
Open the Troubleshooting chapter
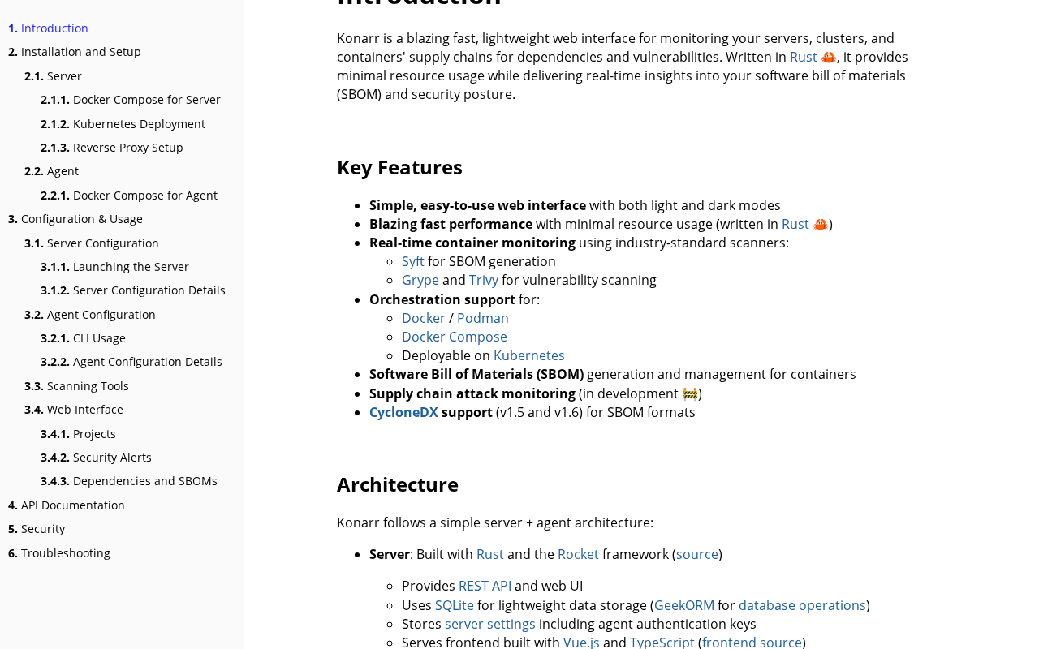point(65,553)
